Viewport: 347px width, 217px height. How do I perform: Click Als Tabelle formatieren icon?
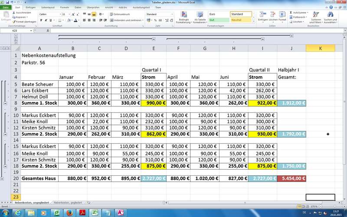pos(200,17)
